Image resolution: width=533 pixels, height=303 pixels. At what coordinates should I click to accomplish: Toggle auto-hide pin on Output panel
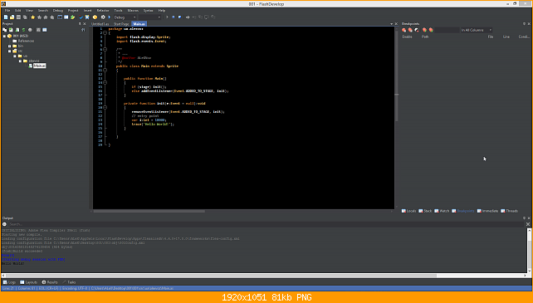(524, 218)
